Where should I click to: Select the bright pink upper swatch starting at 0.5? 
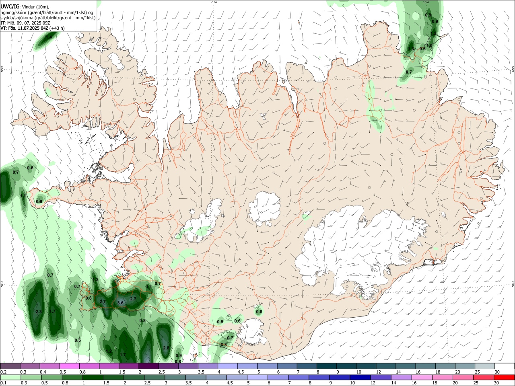[69, 366]
